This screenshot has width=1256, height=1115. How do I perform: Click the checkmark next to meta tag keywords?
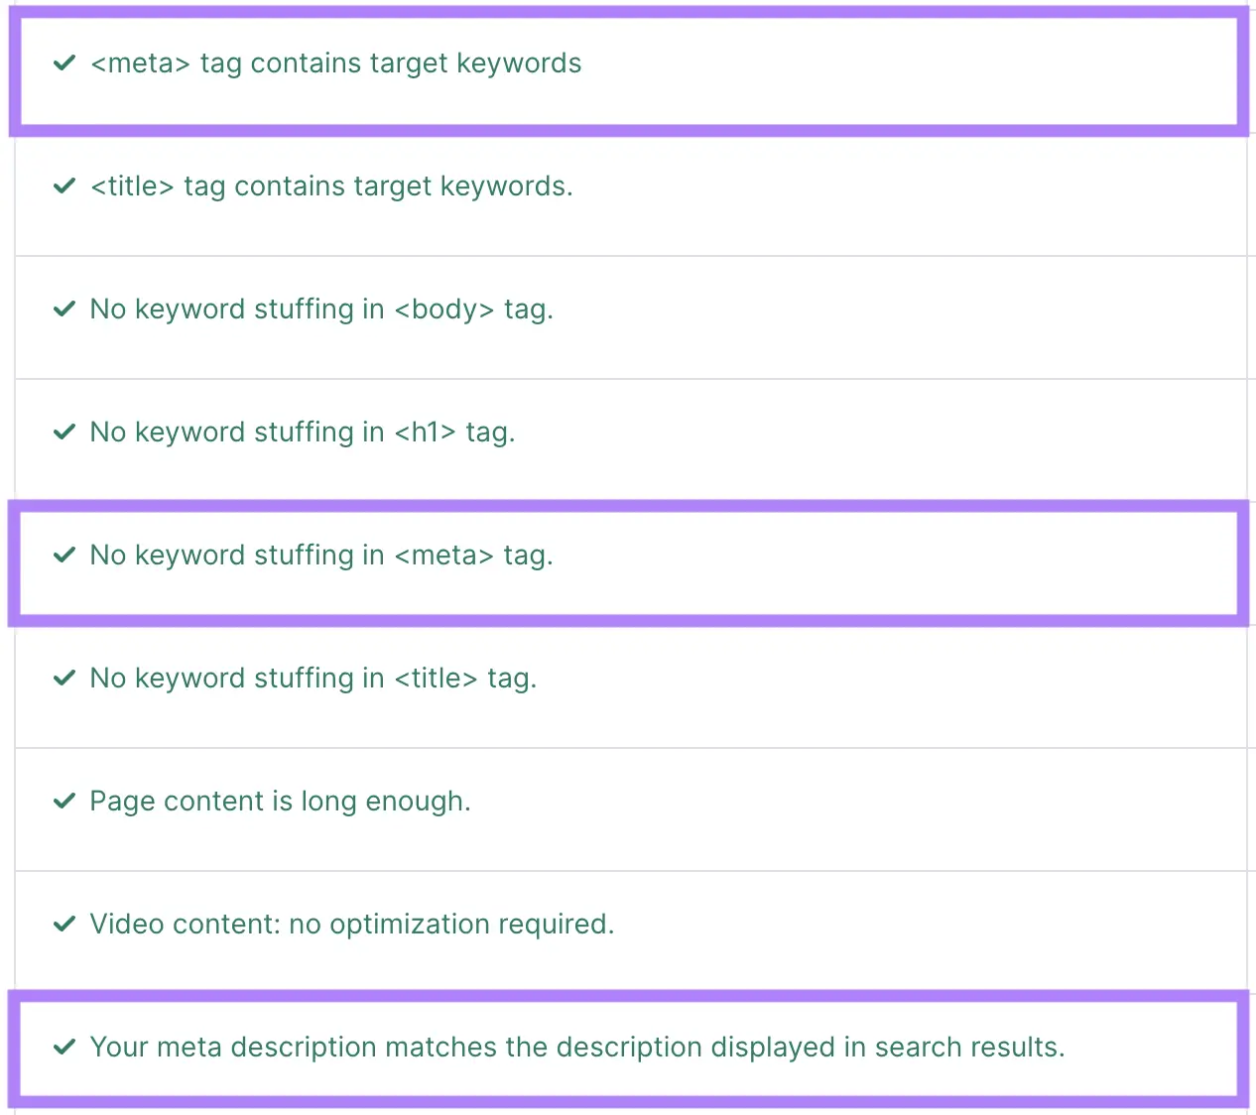coord(63,62)
